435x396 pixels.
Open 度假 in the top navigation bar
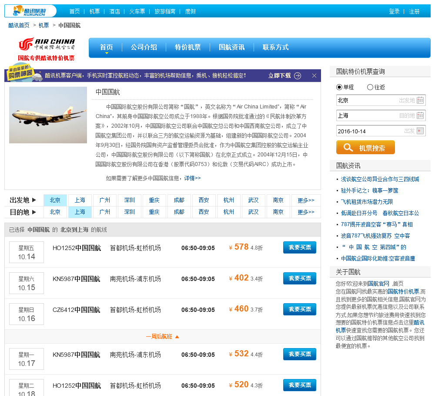tap(191, 11)
